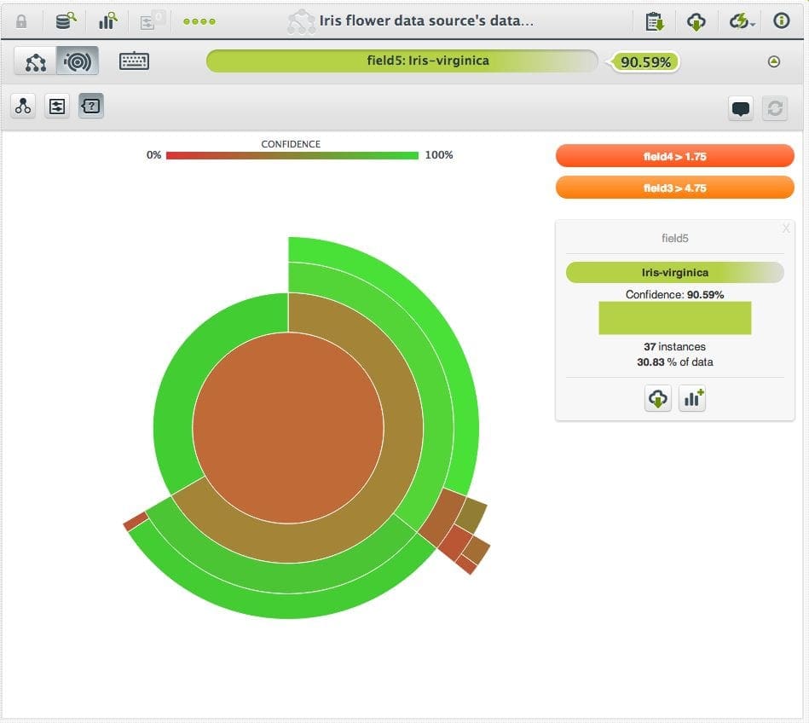Show keyboard shortcuts with the keyboard icon

click(132, 61)
